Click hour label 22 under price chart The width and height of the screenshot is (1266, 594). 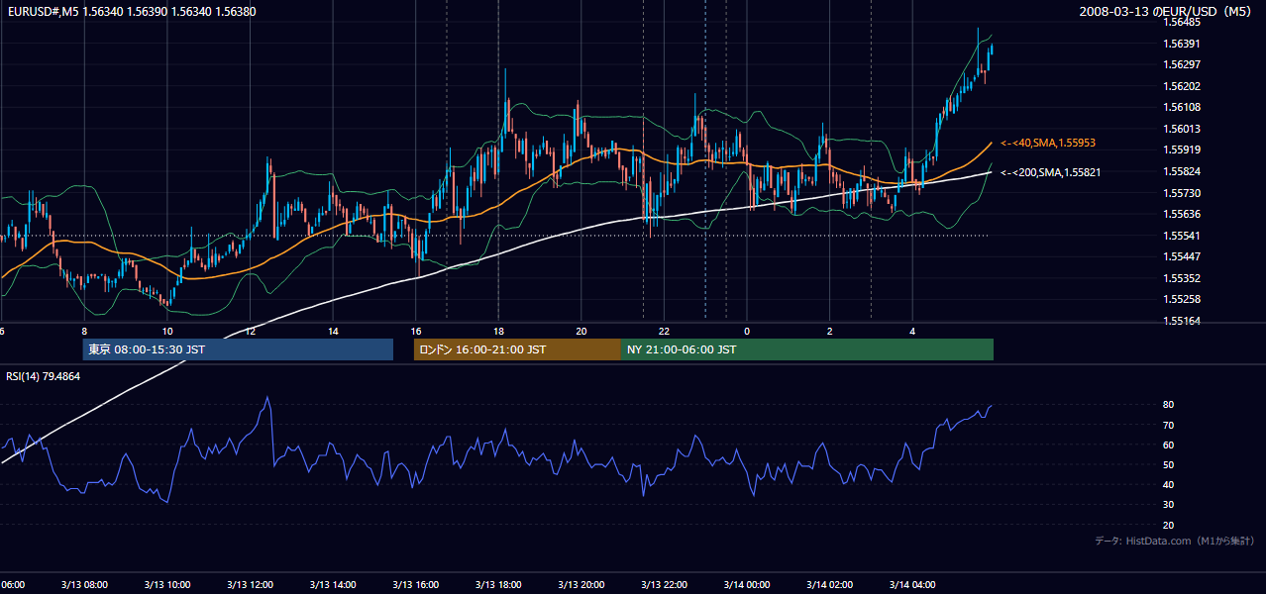(x=664, y=332)
